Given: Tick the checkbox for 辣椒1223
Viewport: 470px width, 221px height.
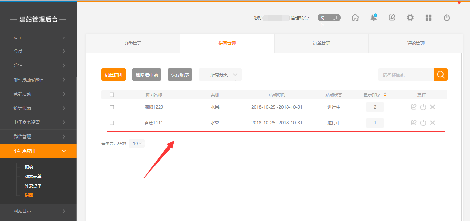Looking at the screenshot, I should point(112,107).
